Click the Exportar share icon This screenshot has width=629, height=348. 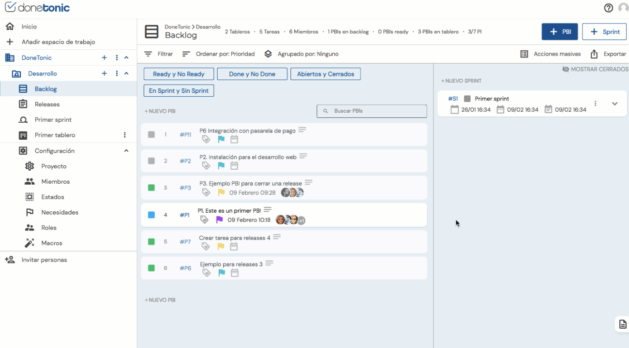coord(594,54)
